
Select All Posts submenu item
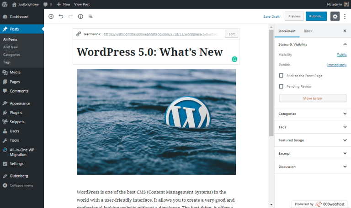coord(10,40)
